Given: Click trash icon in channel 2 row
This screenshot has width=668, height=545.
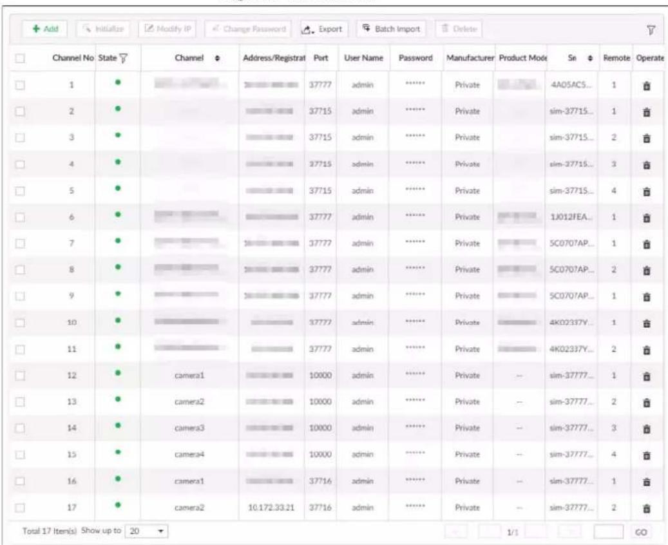Looking at the screenshot, I should point(646,112).
